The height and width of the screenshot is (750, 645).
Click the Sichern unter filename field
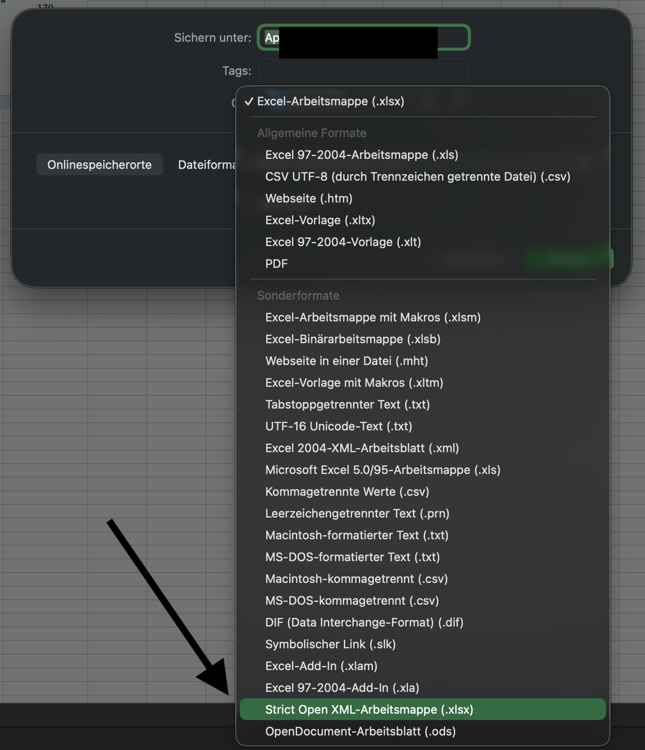pyautogui.click(x=363, y=37)
